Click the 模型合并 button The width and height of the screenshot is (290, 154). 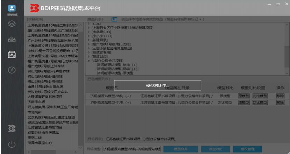click(x=181, y=149)
